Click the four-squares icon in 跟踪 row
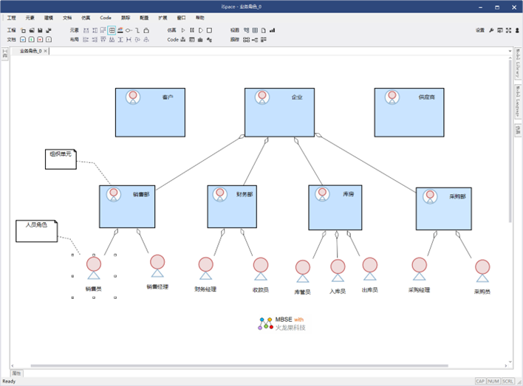The image size is (523, 386). point(246,39)
